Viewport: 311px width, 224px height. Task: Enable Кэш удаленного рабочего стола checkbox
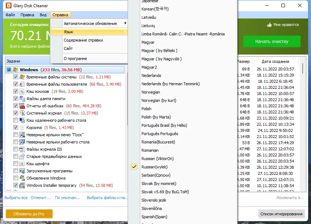pyautogui.click(x=16, y=120)
